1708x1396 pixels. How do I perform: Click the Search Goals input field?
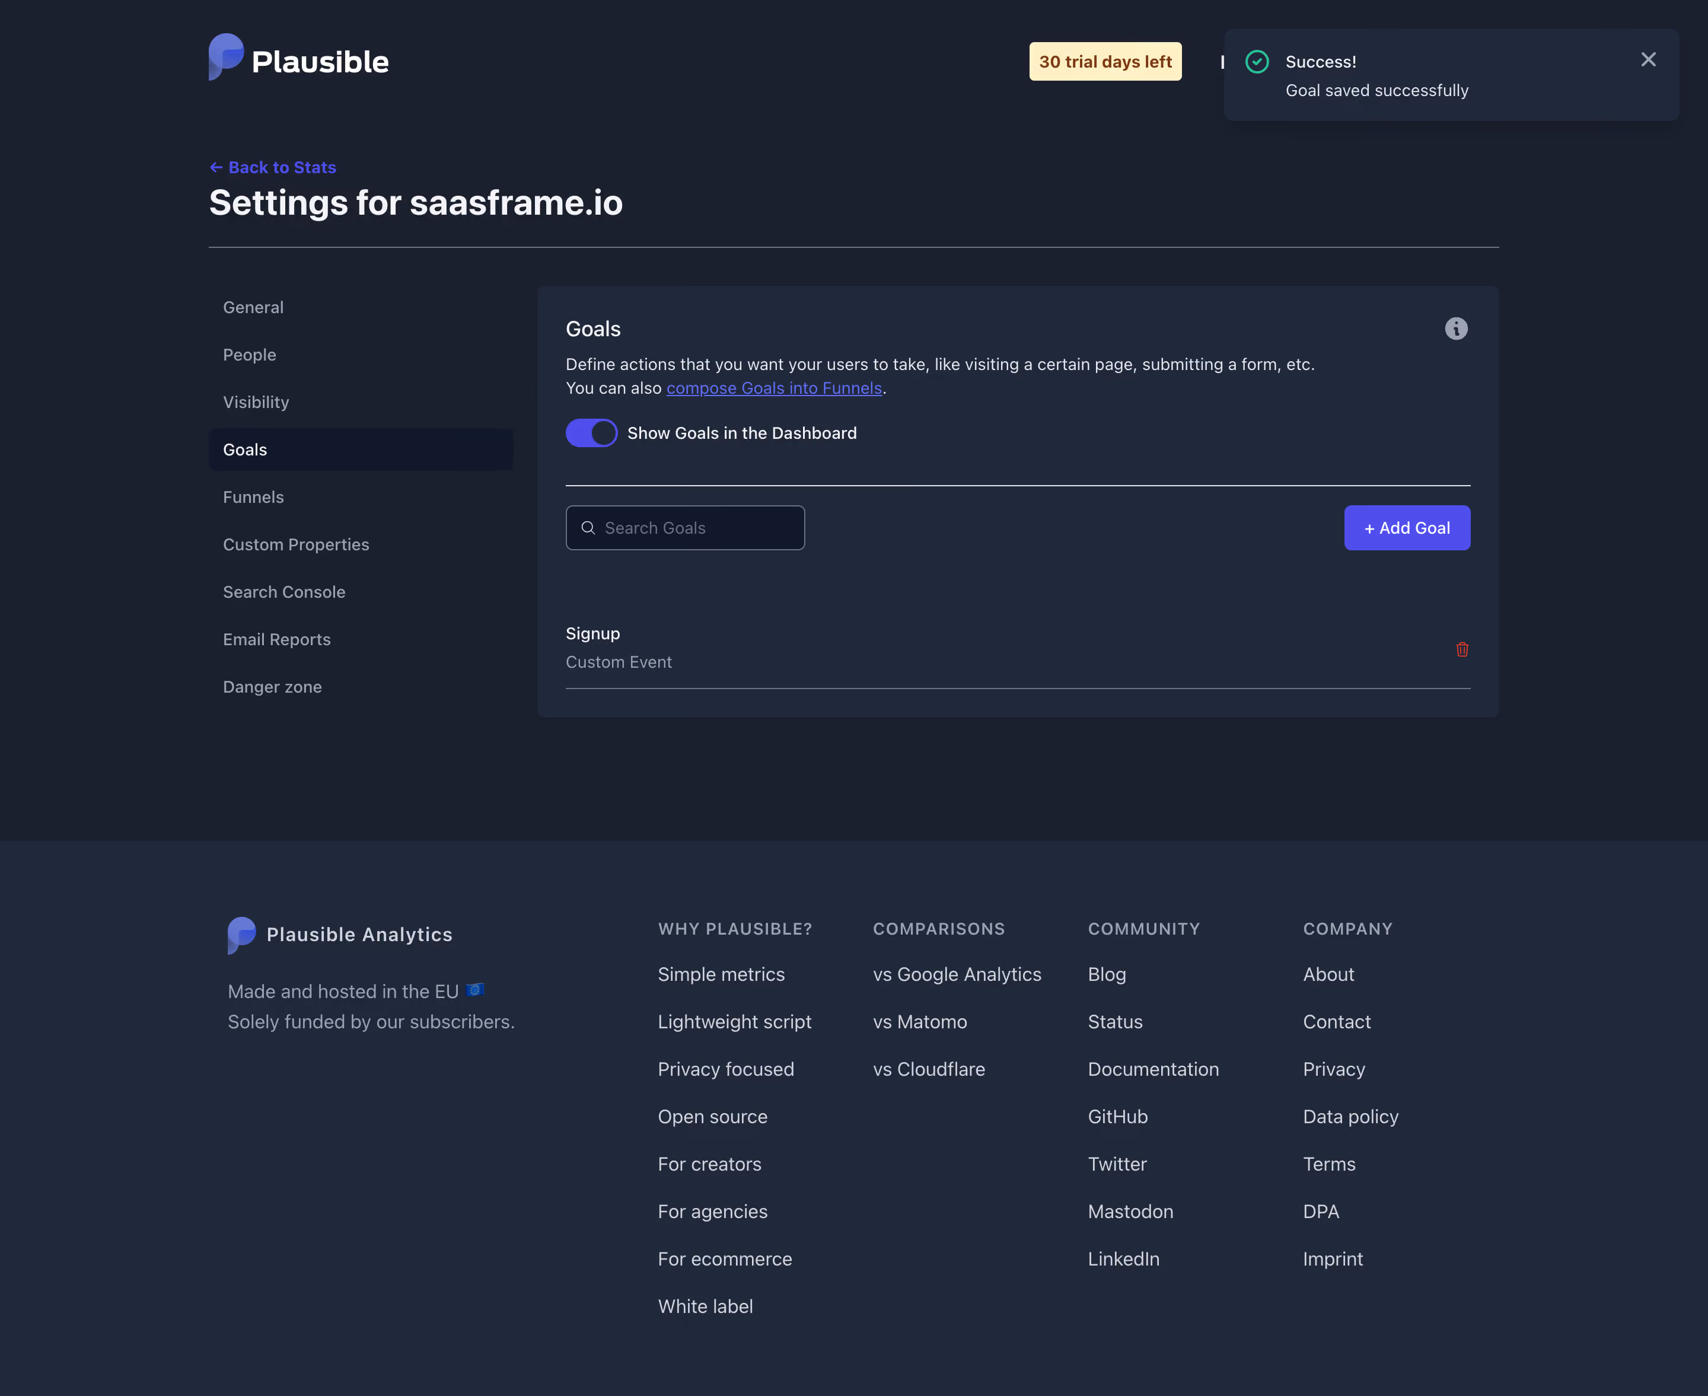(685, 528)
